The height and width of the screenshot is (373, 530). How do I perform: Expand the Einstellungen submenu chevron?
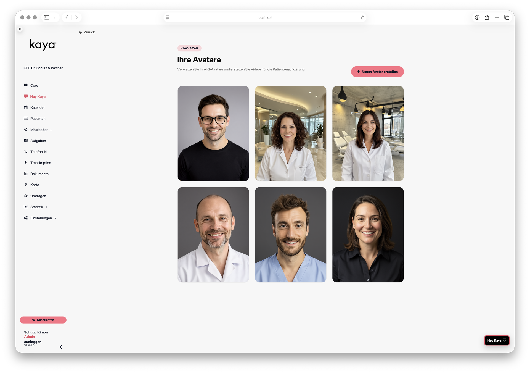point(55,218)
